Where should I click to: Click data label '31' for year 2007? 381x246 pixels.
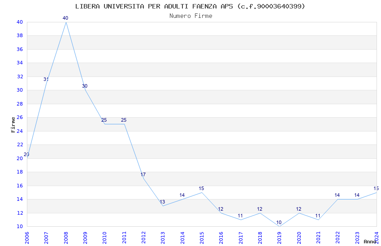click(x=46, y=79)
